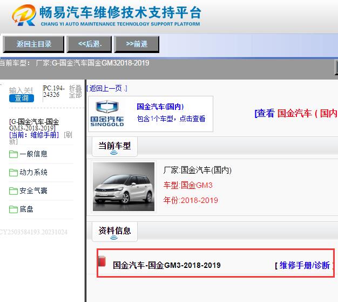This screenshot has width=338, height=302.
Task: Select the 资料信息 tab
Action: (x=114, y=231)
